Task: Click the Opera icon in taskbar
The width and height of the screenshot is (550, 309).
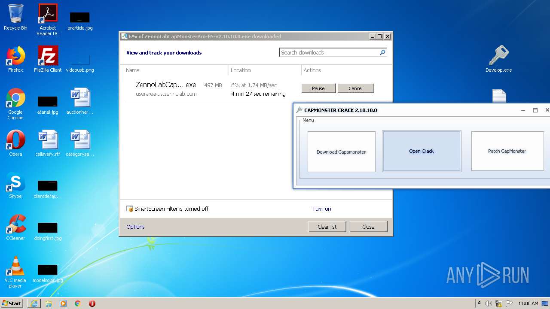Action: (x=92, y=303)
